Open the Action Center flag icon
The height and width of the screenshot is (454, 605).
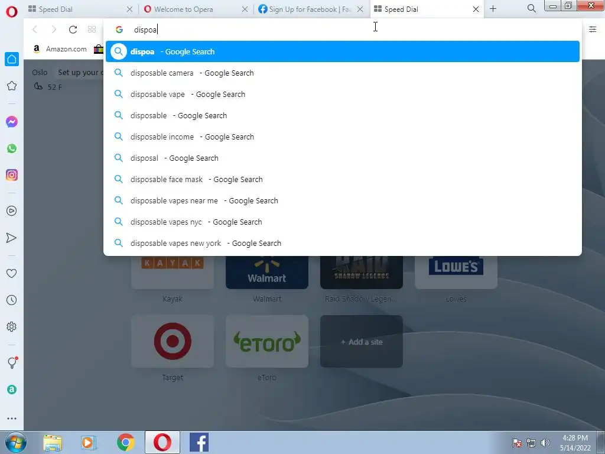516,443
